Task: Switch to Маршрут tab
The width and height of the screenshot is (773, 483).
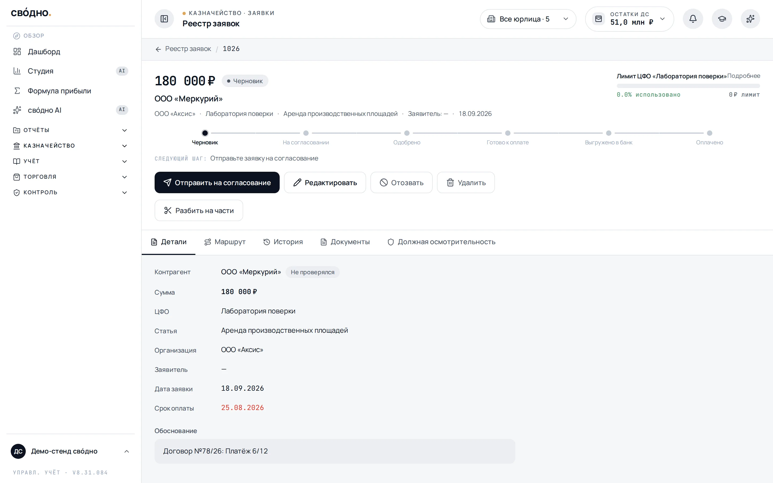Action: pyautogui.click(x=225, y=242)
